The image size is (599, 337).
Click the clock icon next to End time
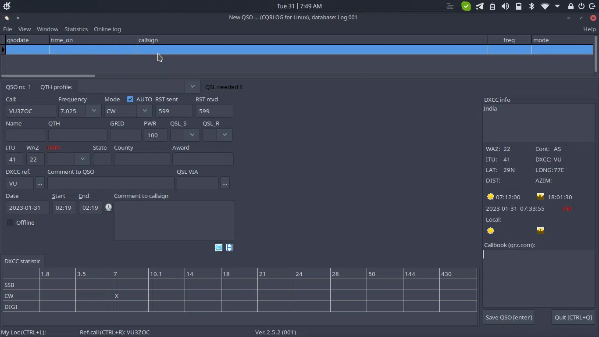tap(108, 207)
